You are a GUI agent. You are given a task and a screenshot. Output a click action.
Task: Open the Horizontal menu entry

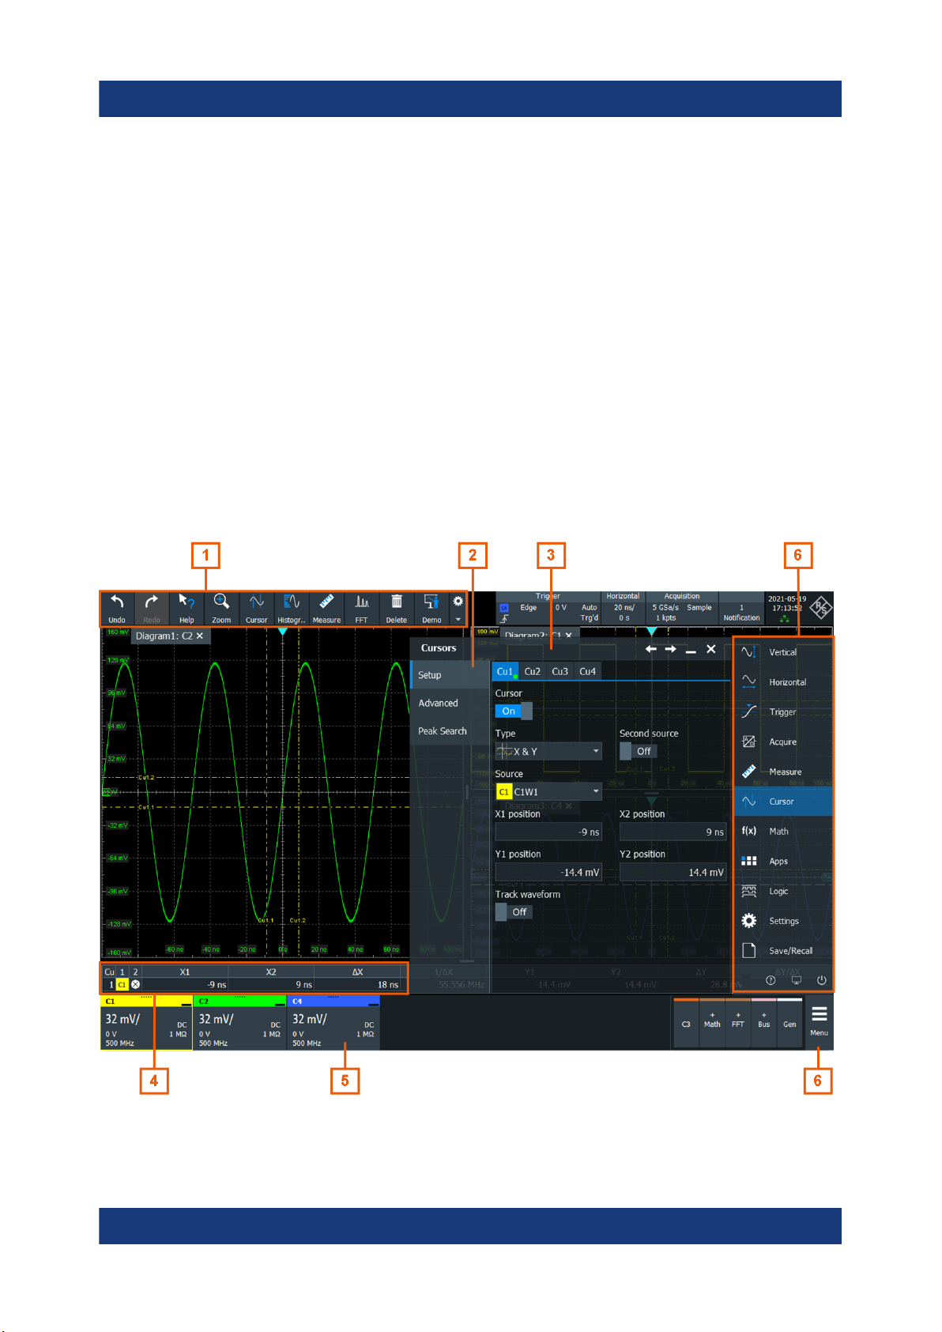coord(783,682)
